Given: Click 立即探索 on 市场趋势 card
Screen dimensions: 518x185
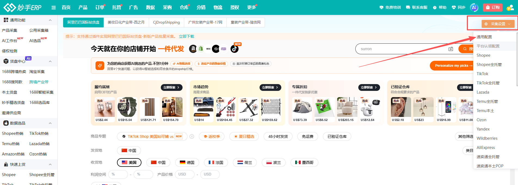Looking at the screenshot, I should click(270, 87).
